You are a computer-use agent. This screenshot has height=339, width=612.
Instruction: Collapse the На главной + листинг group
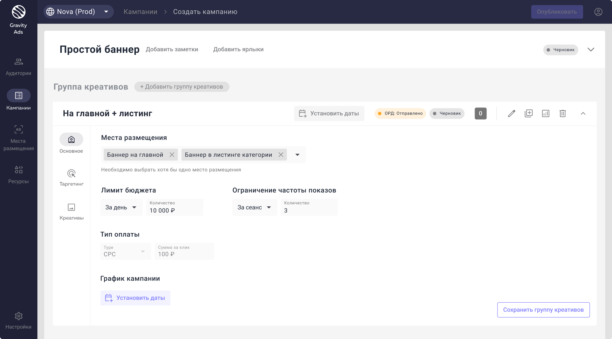tap(583, 114)
